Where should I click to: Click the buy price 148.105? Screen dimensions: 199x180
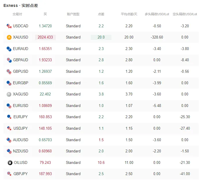pos(45,129)
